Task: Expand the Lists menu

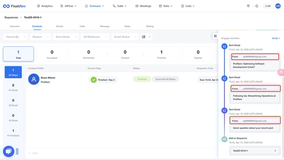Action: (188, 6)
